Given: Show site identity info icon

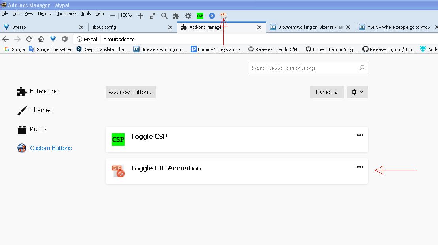Looking at the screenshot, I should [79, 39].
